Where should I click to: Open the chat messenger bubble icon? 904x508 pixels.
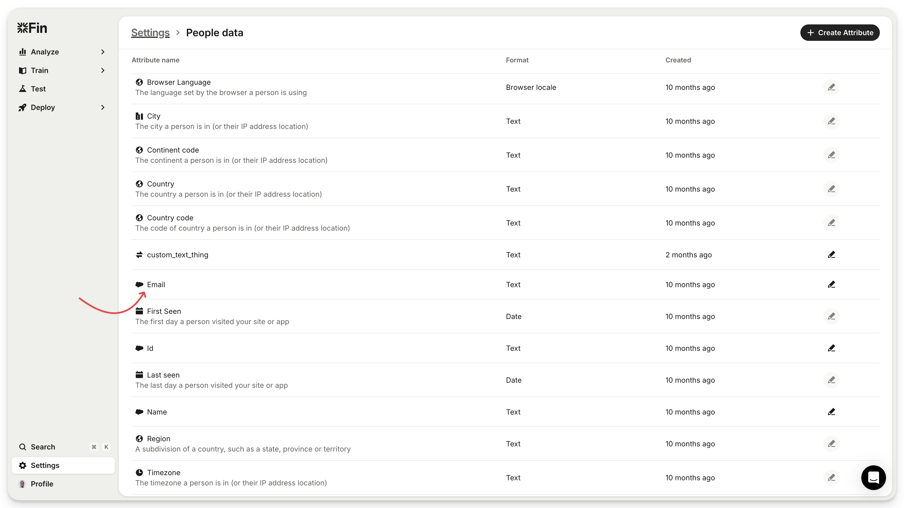(873, 477)
